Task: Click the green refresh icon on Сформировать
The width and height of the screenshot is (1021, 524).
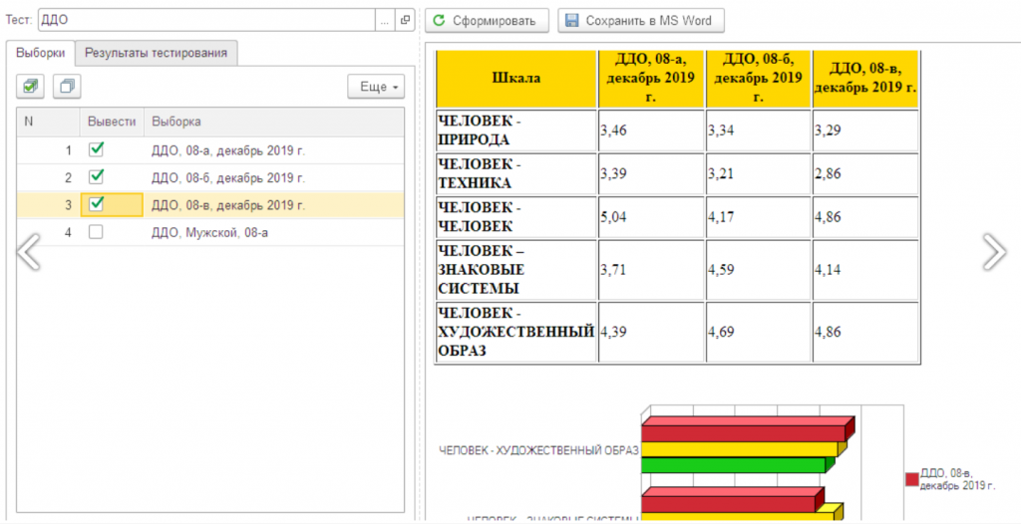Action: pyautogui.click(x=439, y=20)
